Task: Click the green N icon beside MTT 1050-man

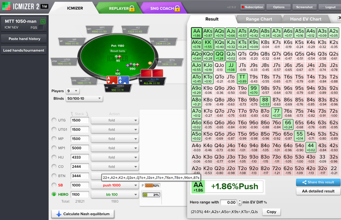Action: tap(43, 21)
